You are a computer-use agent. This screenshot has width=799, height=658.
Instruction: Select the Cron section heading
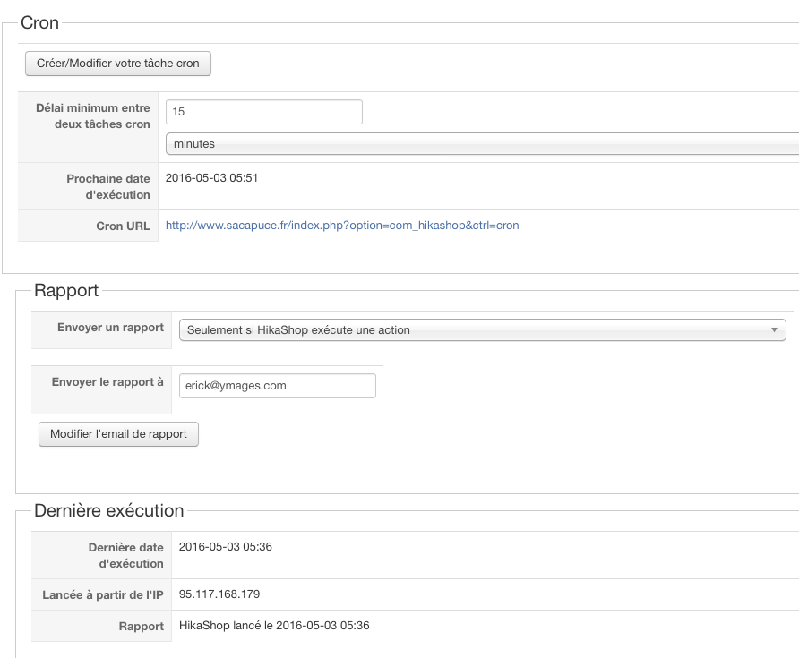(39, 23)
